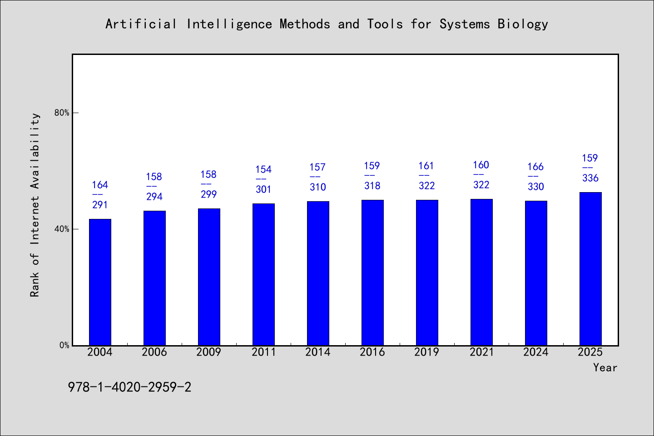
Task: Click the 2004 x-axis label
Action: pos(100,352)
